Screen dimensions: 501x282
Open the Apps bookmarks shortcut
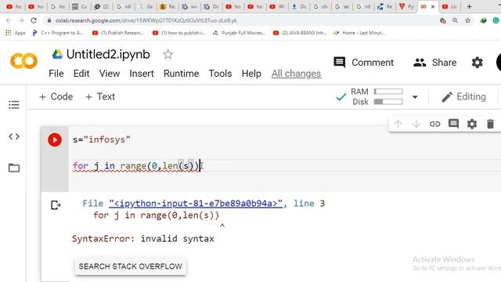click(x=16, y=33)
